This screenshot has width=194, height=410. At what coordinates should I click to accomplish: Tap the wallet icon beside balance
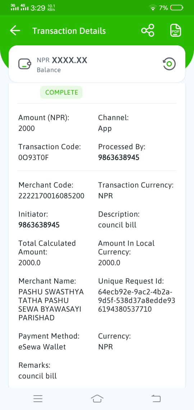click(x=25, y=64)
